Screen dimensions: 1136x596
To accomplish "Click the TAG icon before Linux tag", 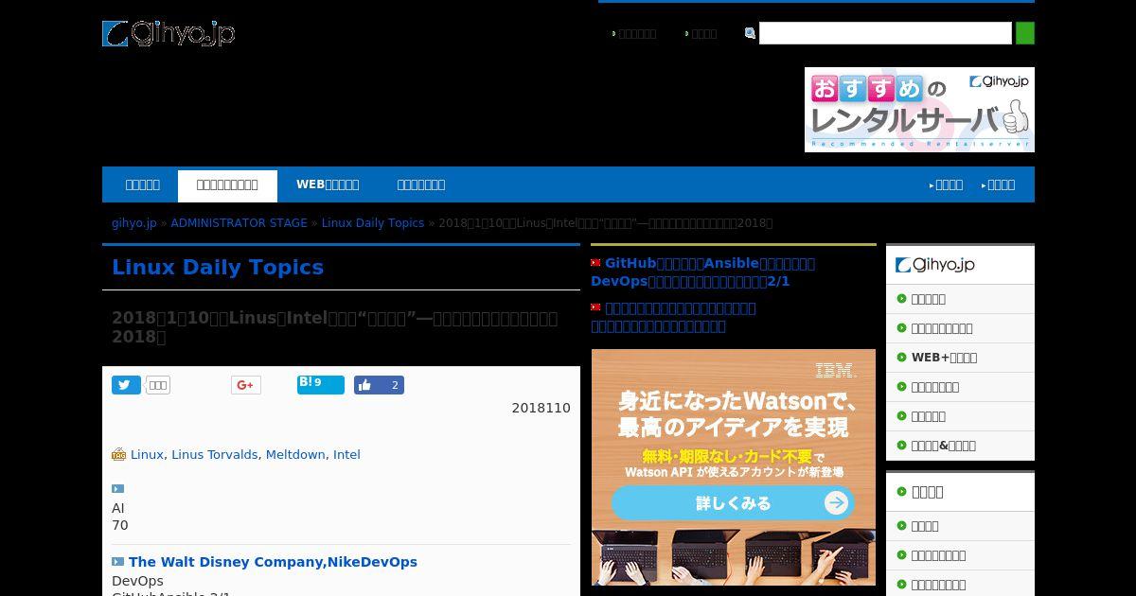I will click(x=118, y=455).
